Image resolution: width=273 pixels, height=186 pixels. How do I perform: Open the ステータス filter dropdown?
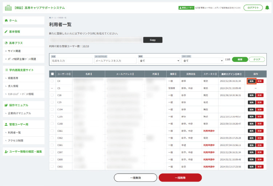202,61
